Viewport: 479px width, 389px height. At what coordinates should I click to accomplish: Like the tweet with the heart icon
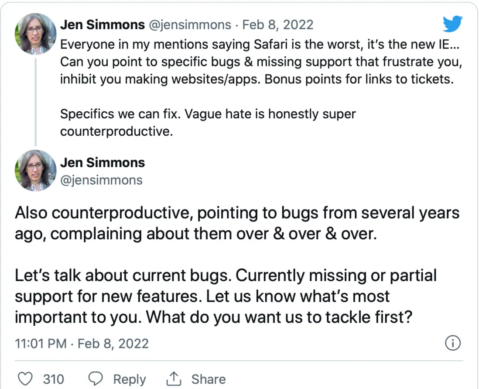pos(26,379)
